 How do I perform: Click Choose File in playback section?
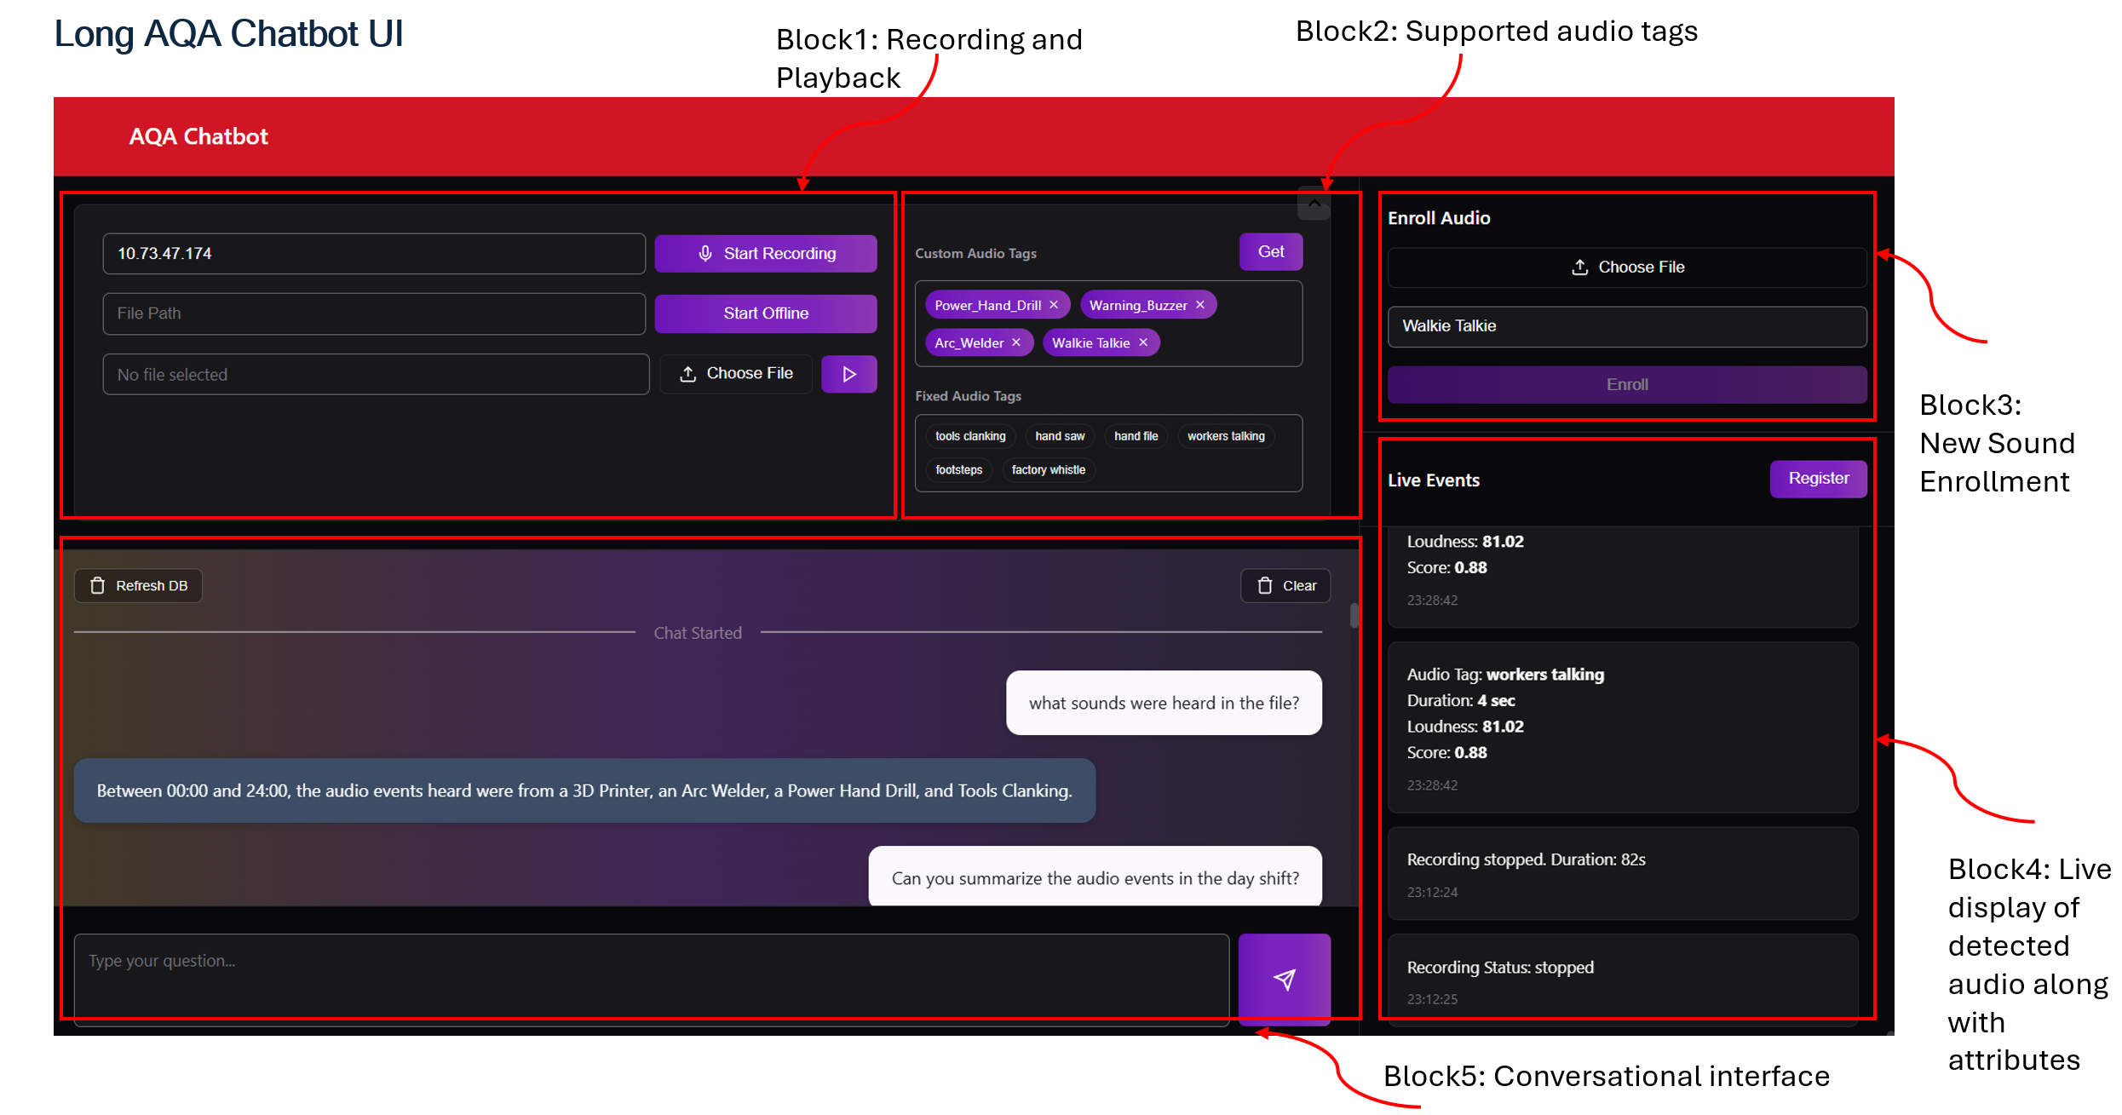(736, 374)
